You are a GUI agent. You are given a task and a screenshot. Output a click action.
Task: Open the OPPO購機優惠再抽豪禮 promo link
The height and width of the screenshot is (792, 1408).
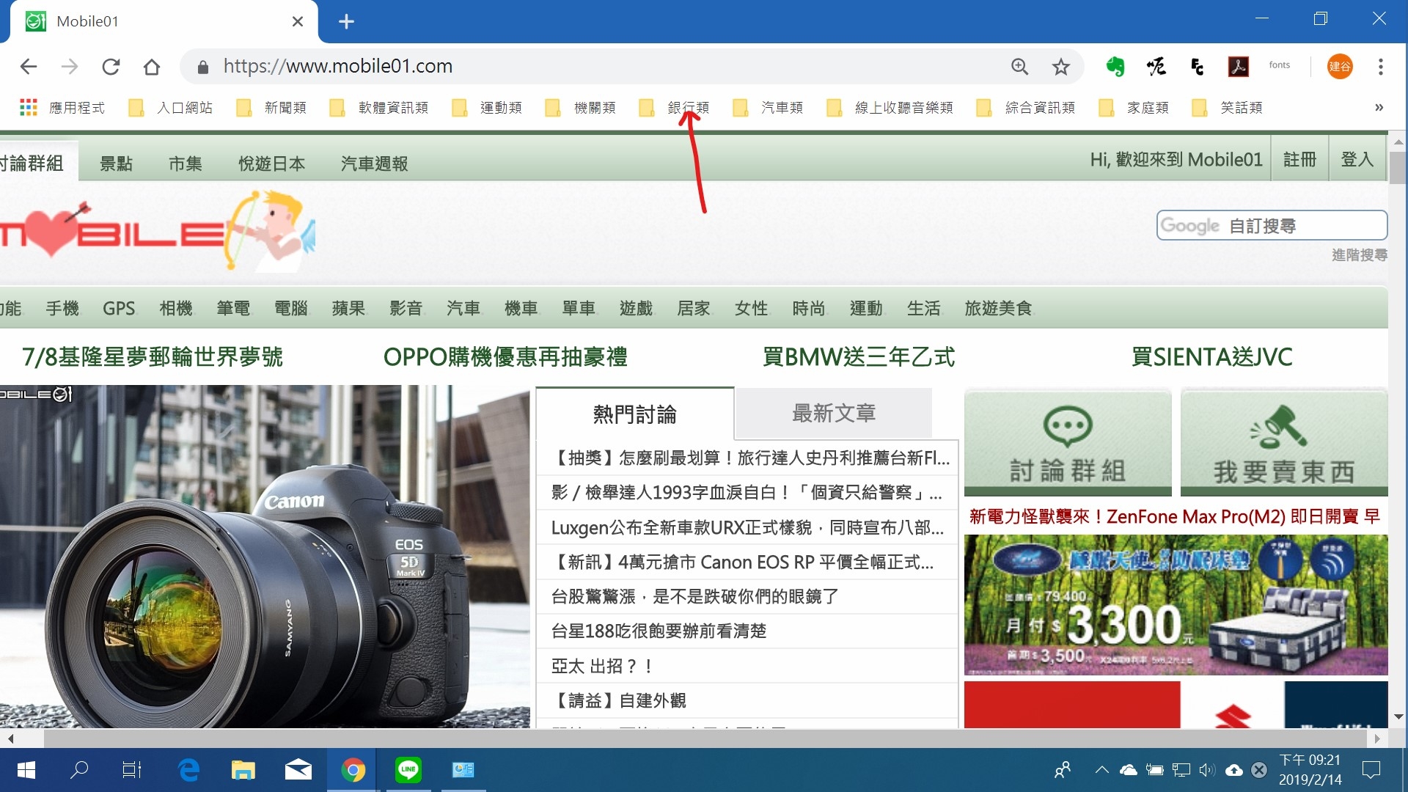point(505,357)
